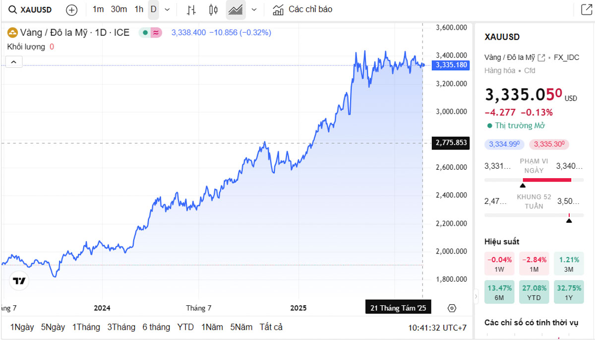Open external link icon beside Vàng / Đô la Mỹ

(x=541, y=57)
